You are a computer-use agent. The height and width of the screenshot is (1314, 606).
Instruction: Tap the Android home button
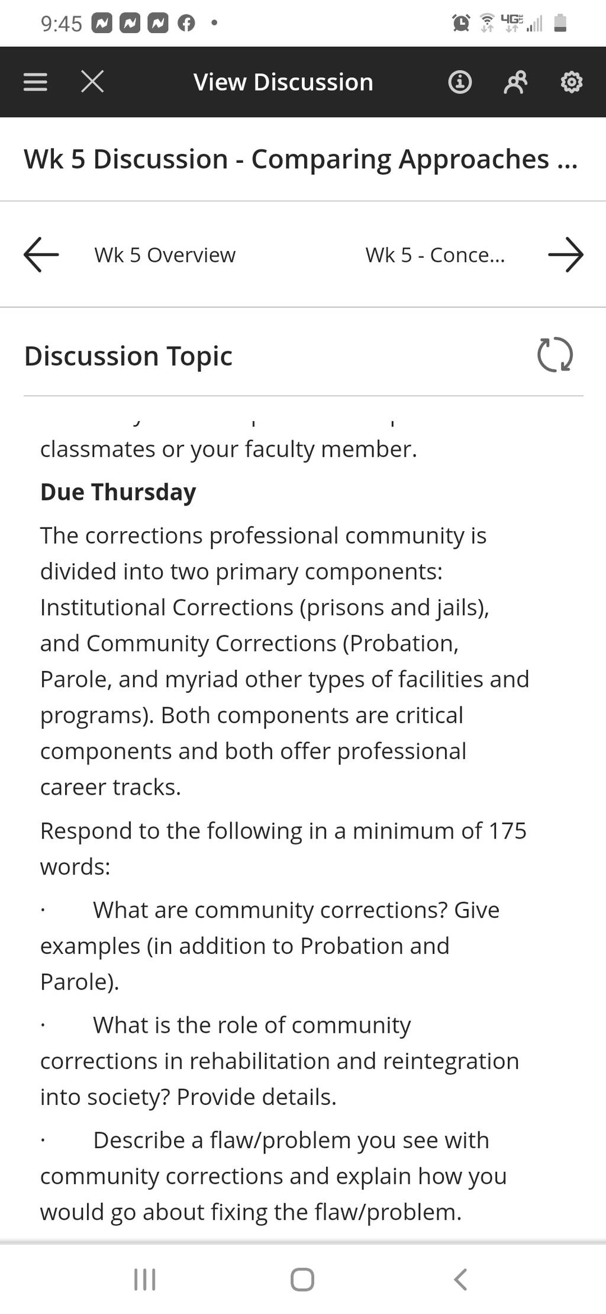click(302, 1279)
